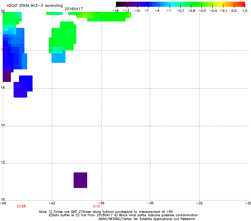Click the longitude label -39

[x=101, y=203]
